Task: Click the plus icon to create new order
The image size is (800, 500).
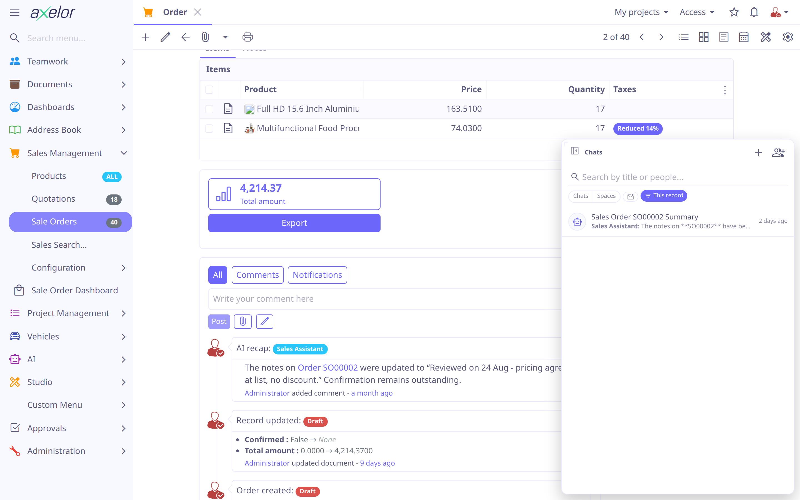Action: click(x=146, y=37)
